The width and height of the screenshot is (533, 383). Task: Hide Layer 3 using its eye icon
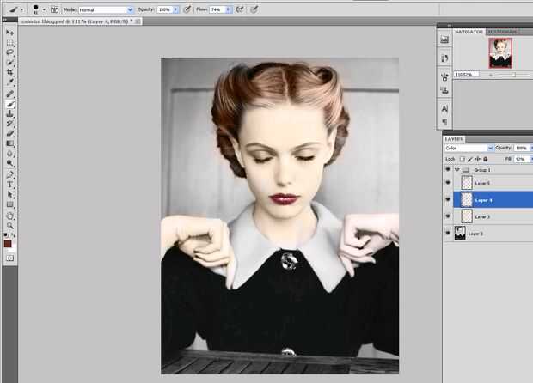point(448,216)
